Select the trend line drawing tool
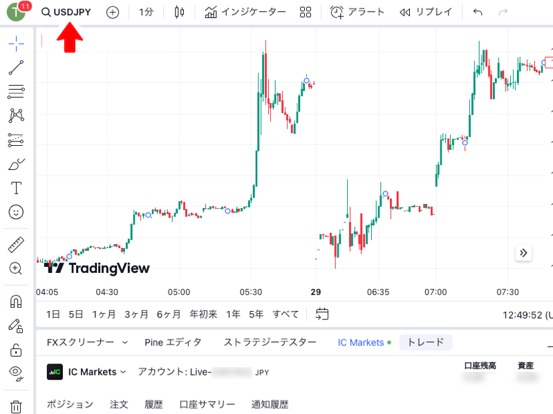The image size is (553, 414). pos(16,67)
